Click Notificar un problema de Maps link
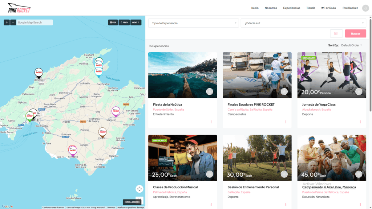372x209 pixels. (x=131, y=208)
